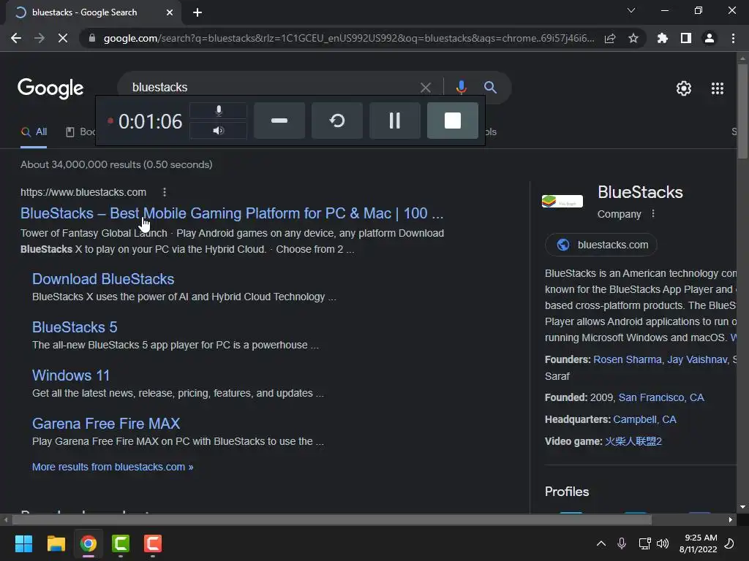Screen dimensions: 749x561
Task: Bookmark this page with the star icon
Action: pos(633,38)
